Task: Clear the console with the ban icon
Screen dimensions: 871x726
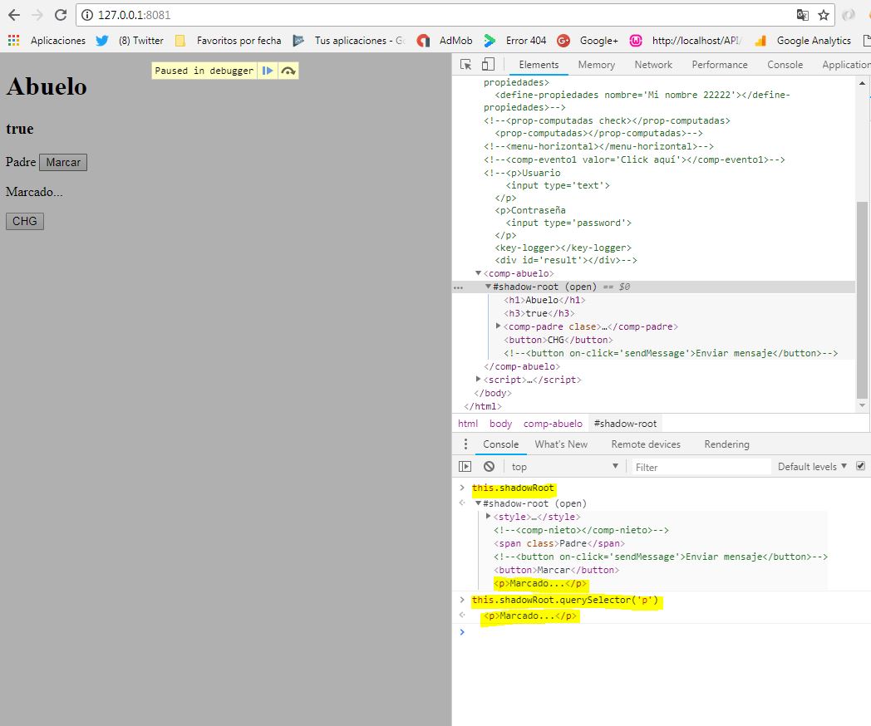Action: point(489,467)
